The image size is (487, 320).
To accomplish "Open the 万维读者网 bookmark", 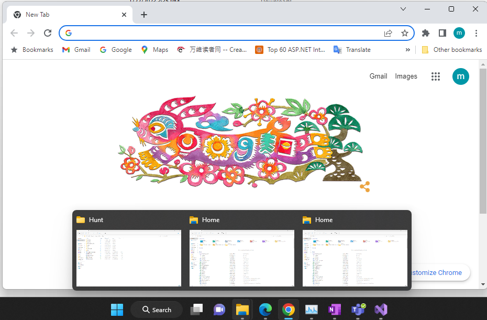I will [x=212, y=50].
